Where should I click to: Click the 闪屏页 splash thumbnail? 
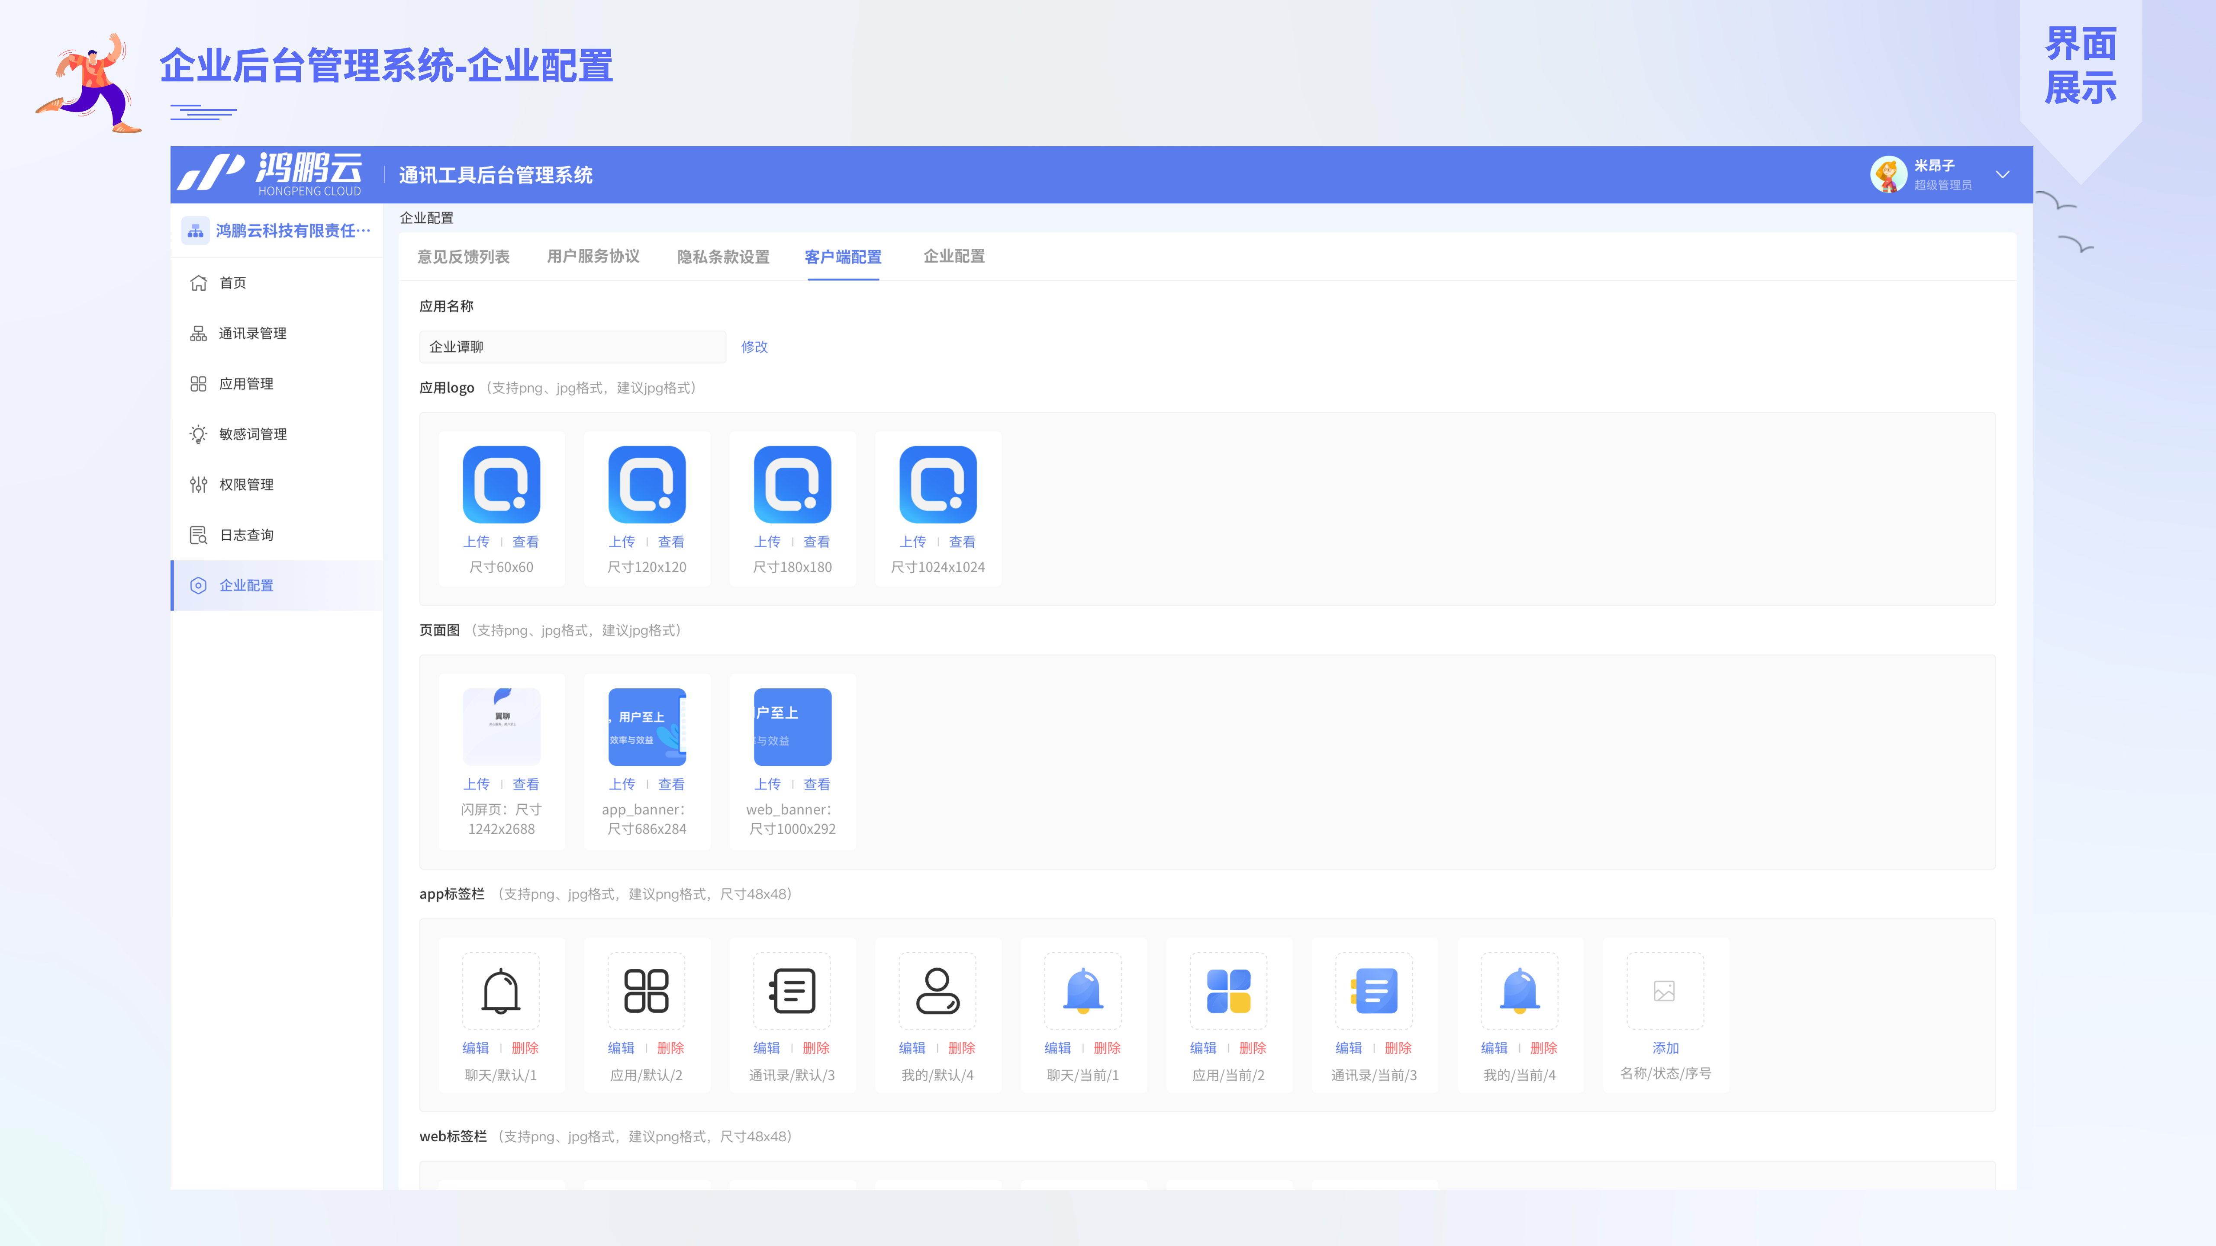502,727
